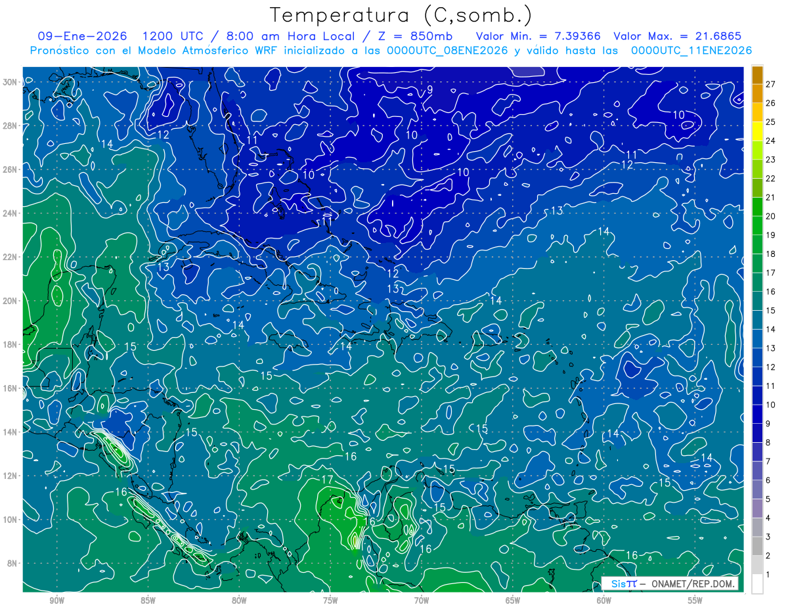
Task: Click the "10N" latitude axis label
Action: (x=9, y=520)
